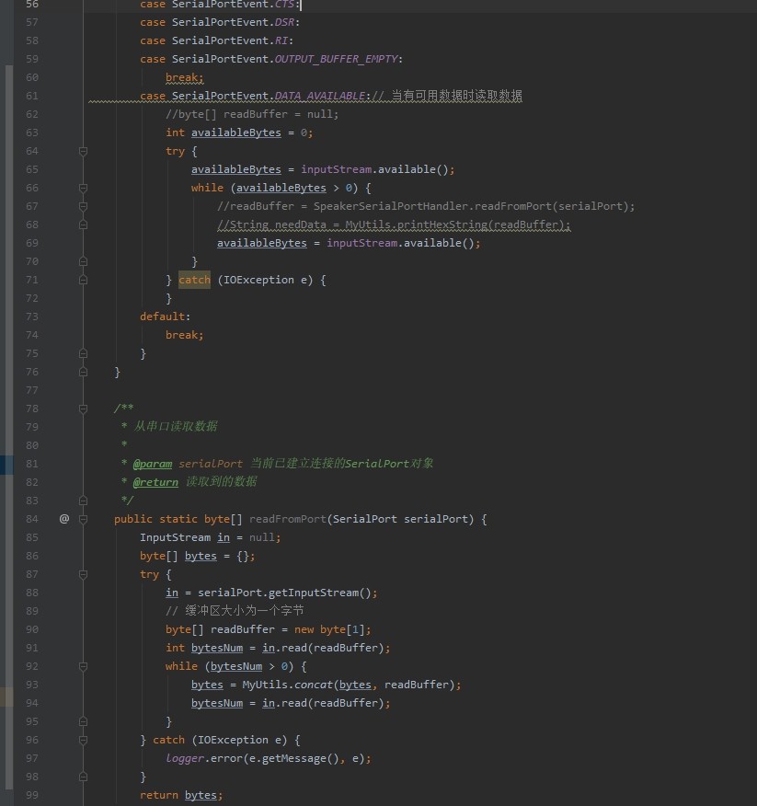Click OUTPUT_BUFFER_EMPTY constant on line 59

(x=336, y=59)
